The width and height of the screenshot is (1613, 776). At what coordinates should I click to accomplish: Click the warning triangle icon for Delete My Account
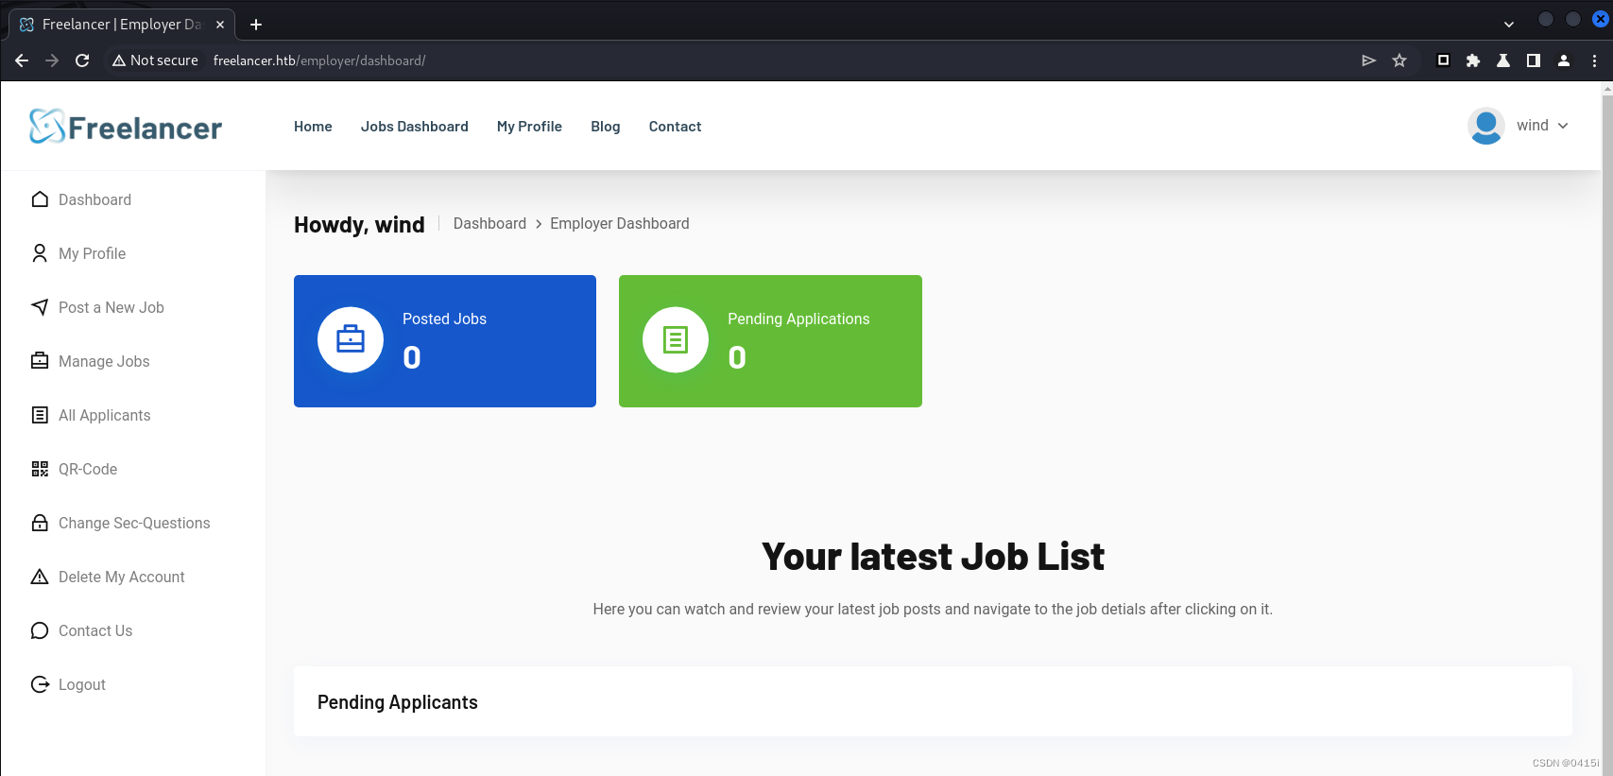40,577
